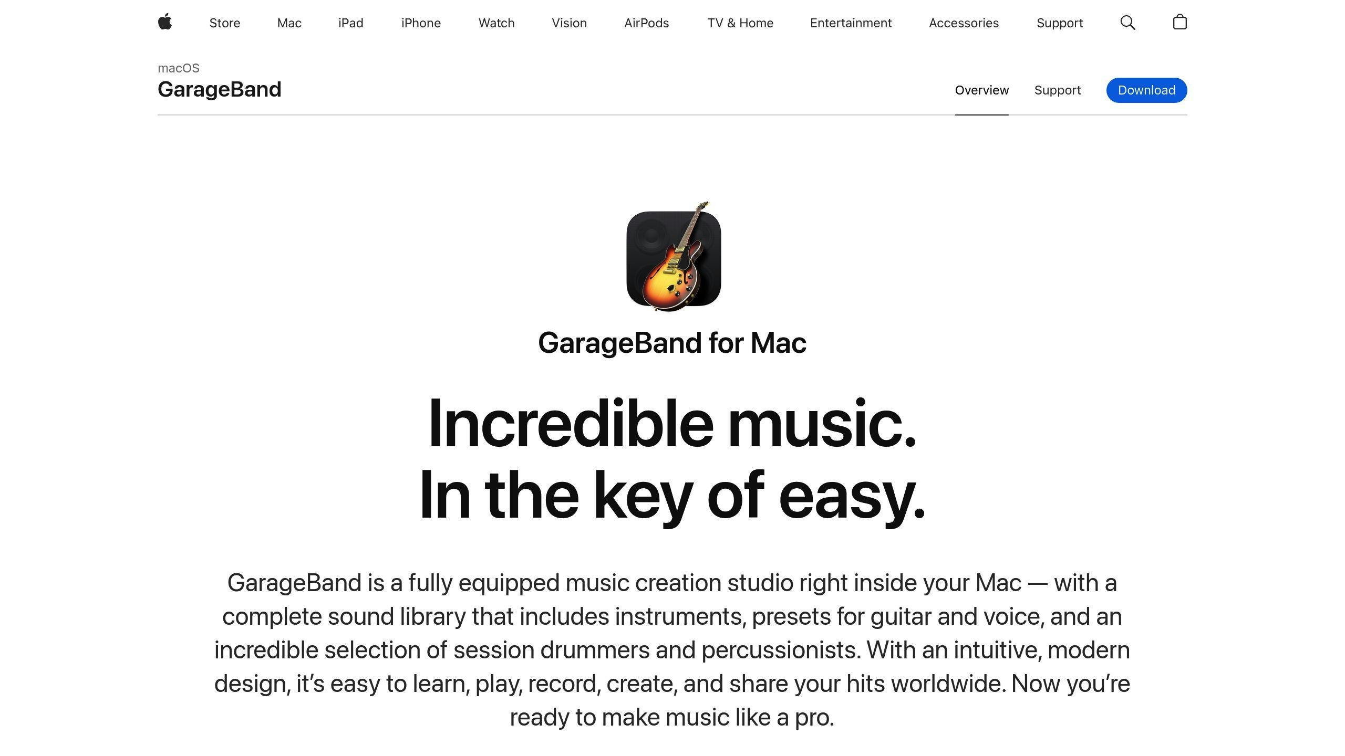Select the Overview tab
The width and height of the screenshot is (1345, 756).
(x=982, y=90)
